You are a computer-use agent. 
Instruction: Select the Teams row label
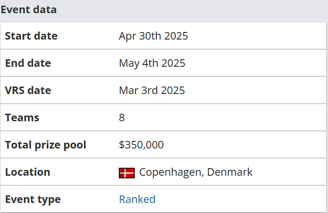coord(22,118)
